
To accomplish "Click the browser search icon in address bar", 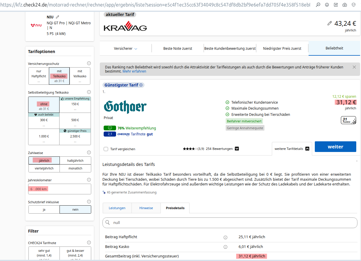I will (318, 5).
